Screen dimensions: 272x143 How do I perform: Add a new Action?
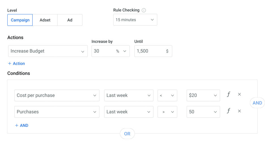tap(16, 64)
